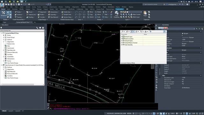
Task: Click the Intersections tool
Action: click(53, 12)
